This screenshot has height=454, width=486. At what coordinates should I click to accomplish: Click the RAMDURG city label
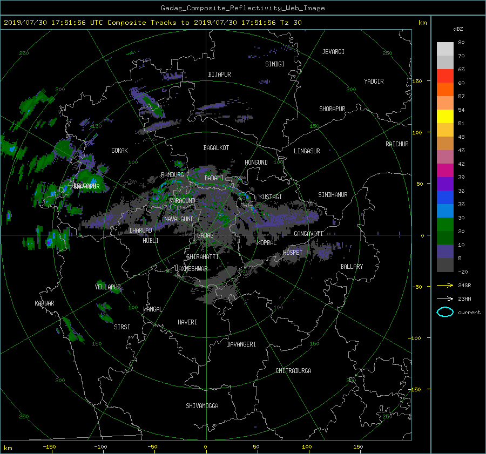coord(172,175)
